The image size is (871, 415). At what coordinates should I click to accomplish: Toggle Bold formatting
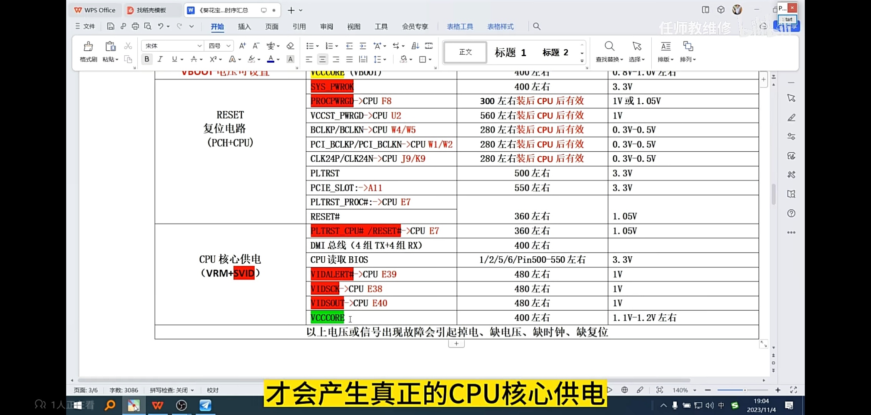[147, 59]
